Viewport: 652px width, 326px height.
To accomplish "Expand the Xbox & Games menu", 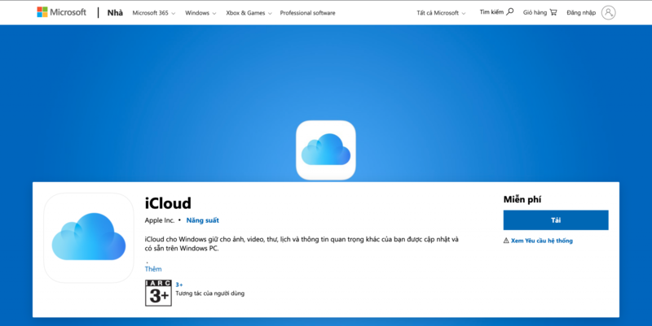I will [249, 13].
